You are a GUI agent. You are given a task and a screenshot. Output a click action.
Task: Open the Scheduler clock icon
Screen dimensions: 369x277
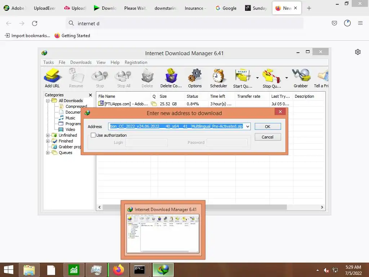coord(219,78)
